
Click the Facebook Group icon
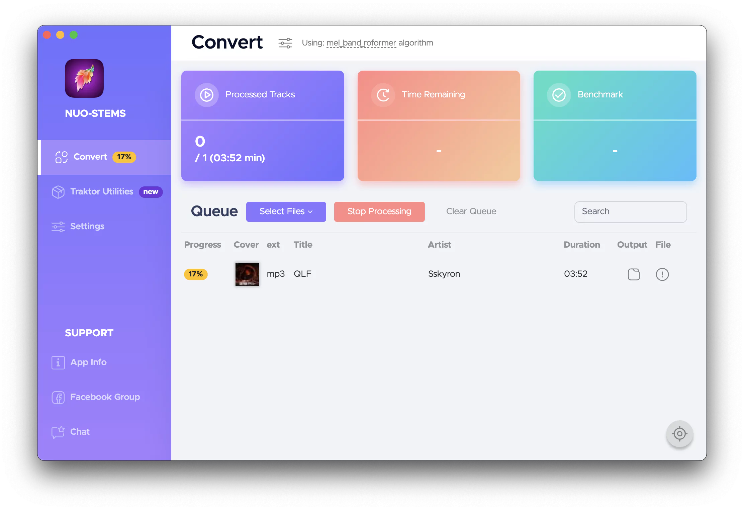tap(58, 398)
